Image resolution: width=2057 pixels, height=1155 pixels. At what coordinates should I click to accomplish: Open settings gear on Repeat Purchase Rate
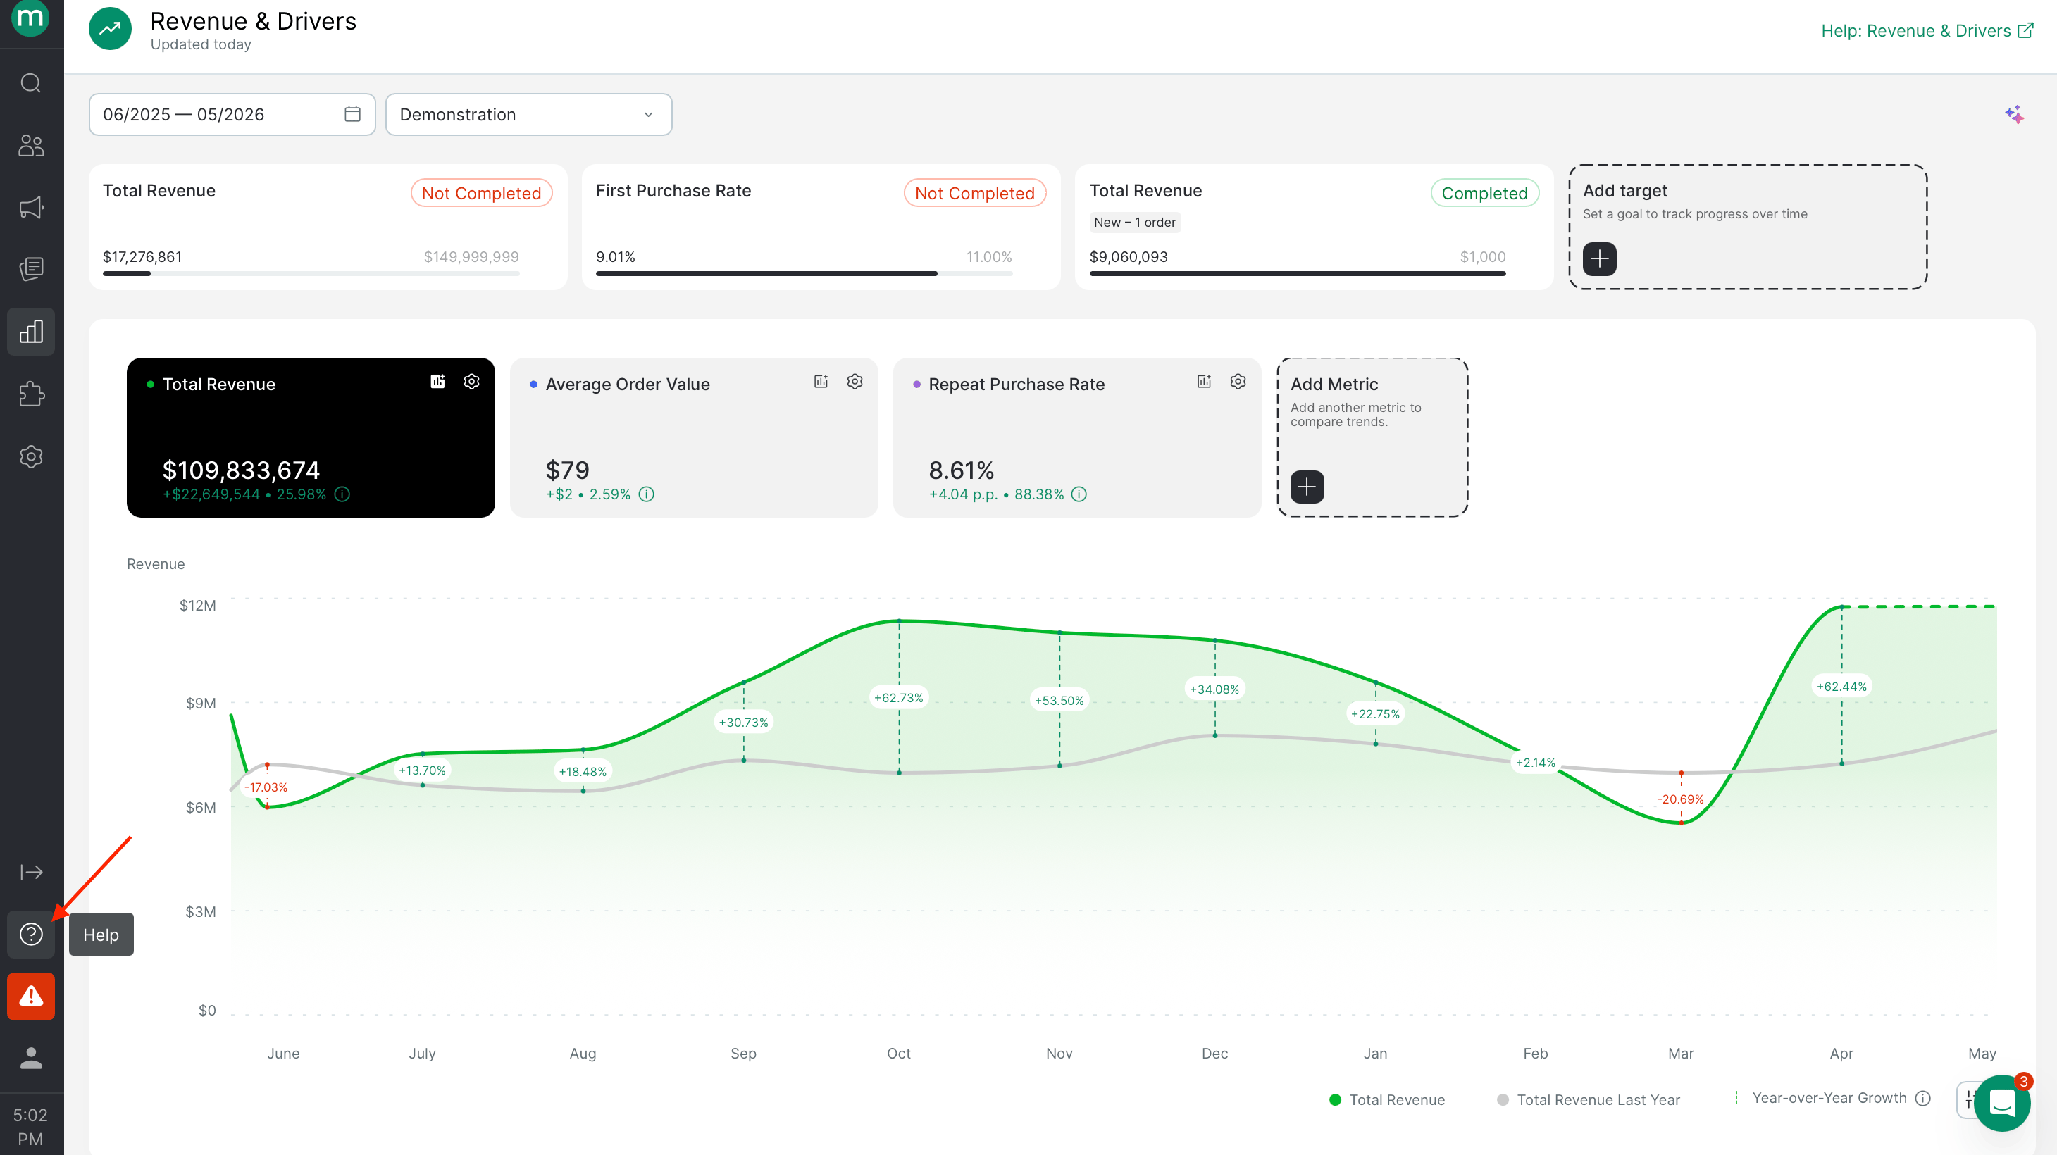coord(1238,382)
